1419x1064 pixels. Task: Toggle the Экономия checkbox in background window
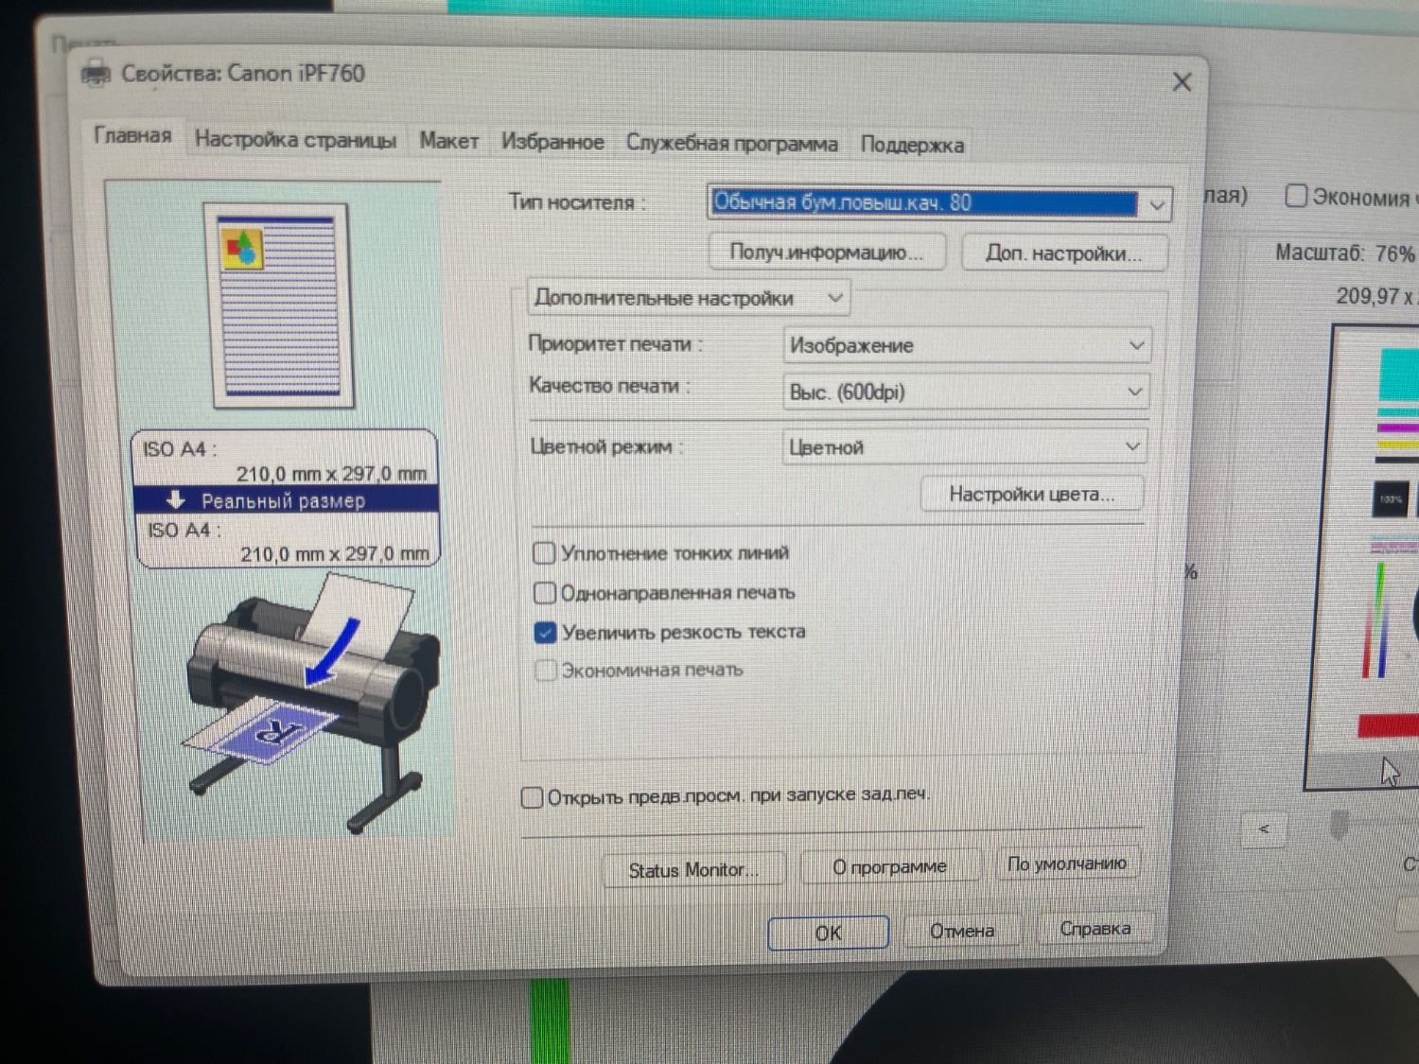click(x=1296, y=196)
